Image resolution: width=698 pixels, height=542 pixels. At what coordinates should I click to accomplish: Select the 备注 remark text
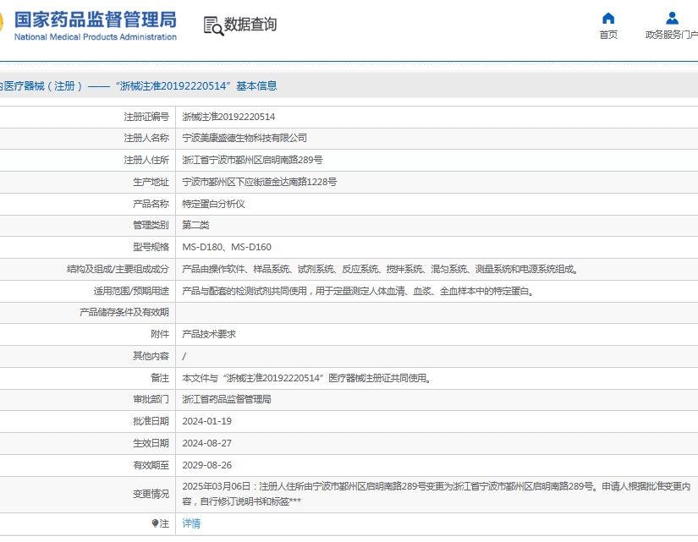(307, 378)
